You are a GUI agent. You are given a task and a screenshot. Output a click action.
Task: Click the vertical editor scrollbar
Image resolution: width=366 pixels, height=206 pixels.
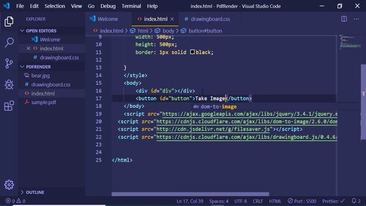click(363, 102)
